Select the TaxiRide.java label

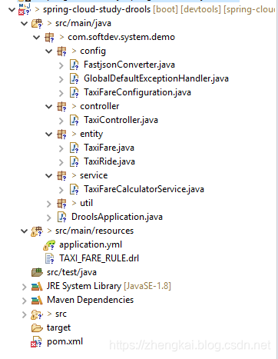110,161
